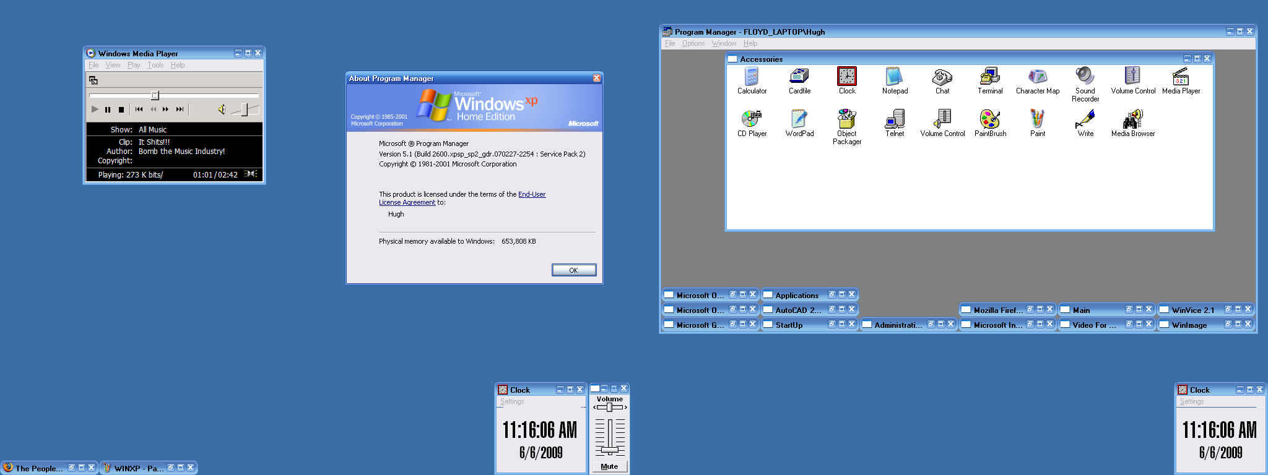
Task: Open the Settings menu in the Clock next to Volume
Action: [x=512, y=401]
